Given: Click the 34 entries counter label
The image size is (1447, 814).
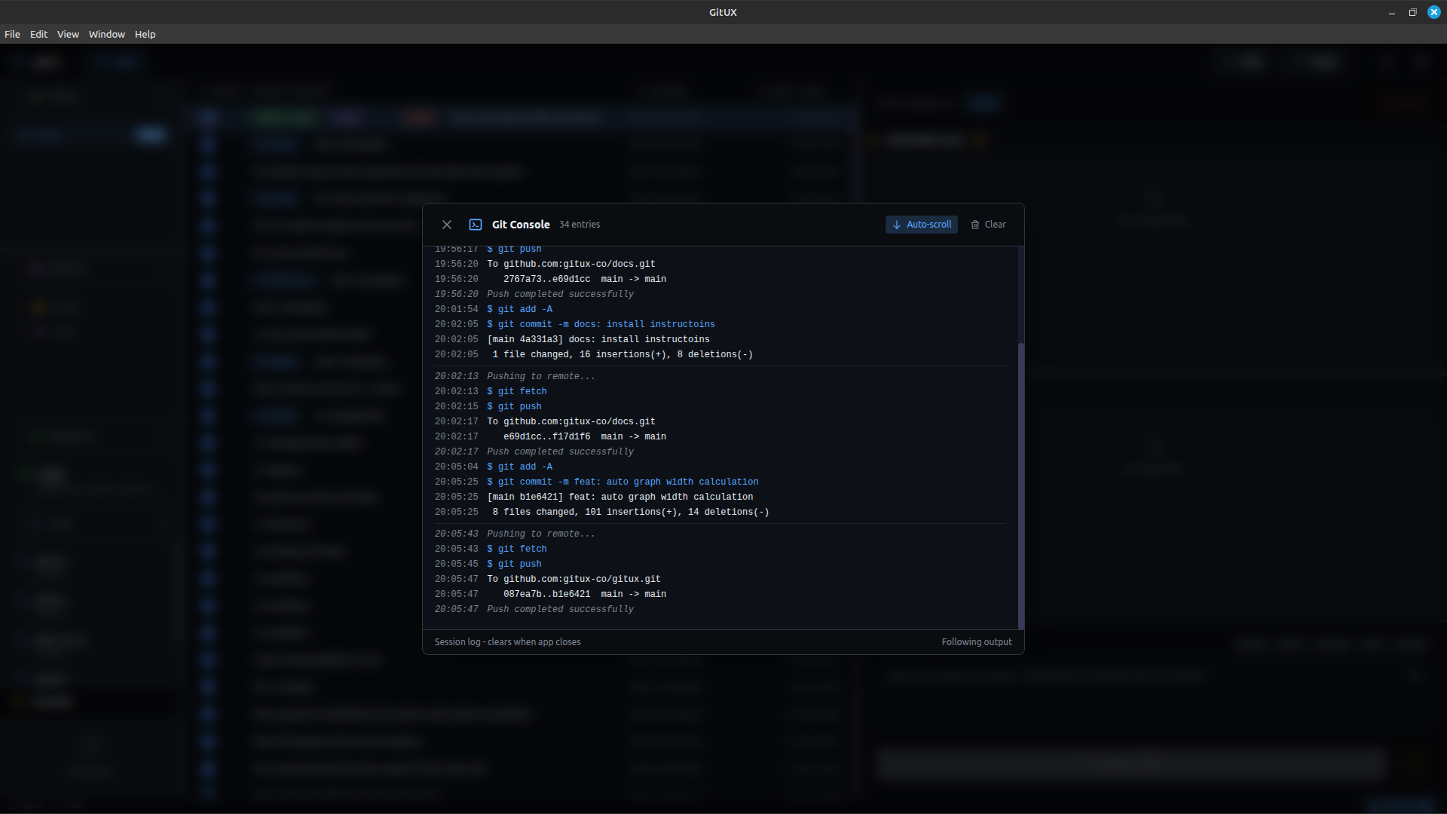Looking at the screenshot, I should [579, 224].
